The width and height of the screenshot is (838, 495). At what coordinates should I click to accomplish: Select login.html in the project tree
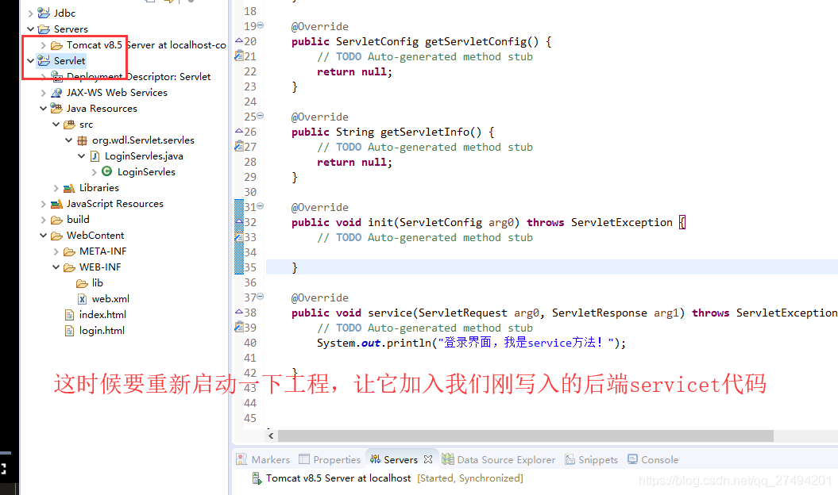102,331
